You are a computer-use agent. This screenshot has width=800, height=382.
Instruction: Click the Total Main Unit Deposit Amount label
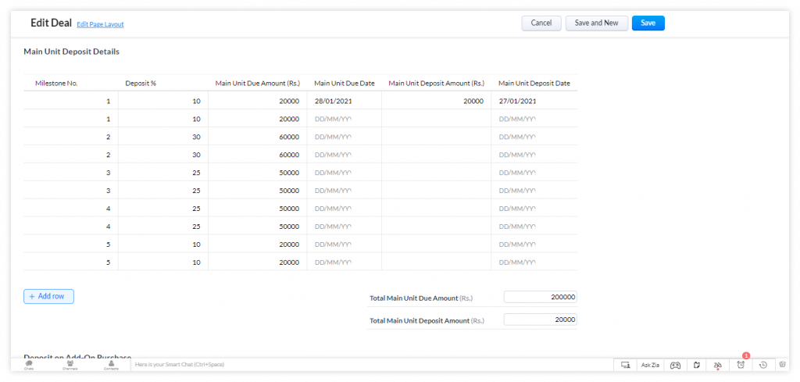point(427,321)
